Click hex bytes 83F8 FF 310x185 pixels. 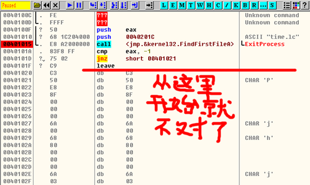62,51
